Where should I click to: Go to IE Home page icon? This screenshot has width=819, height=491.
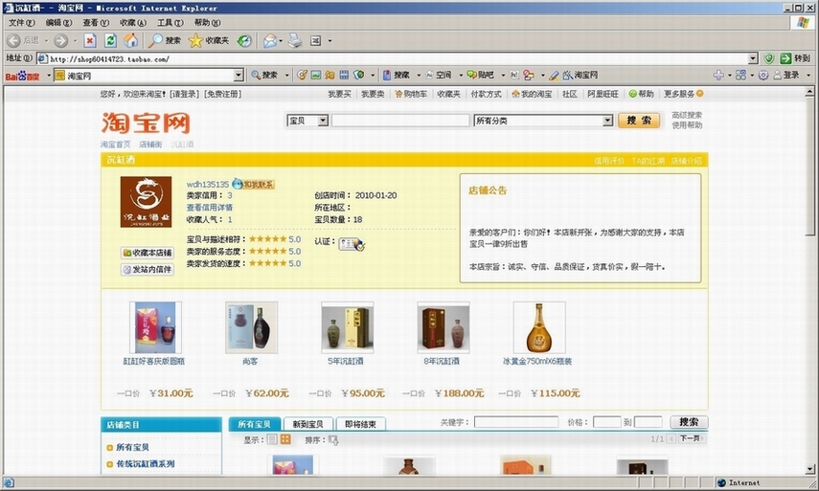(130, 41)
